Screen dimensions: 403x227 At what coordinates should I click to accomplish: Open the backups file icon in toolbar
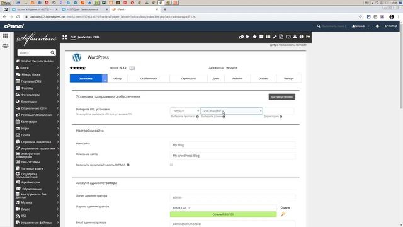pos(281,37)
